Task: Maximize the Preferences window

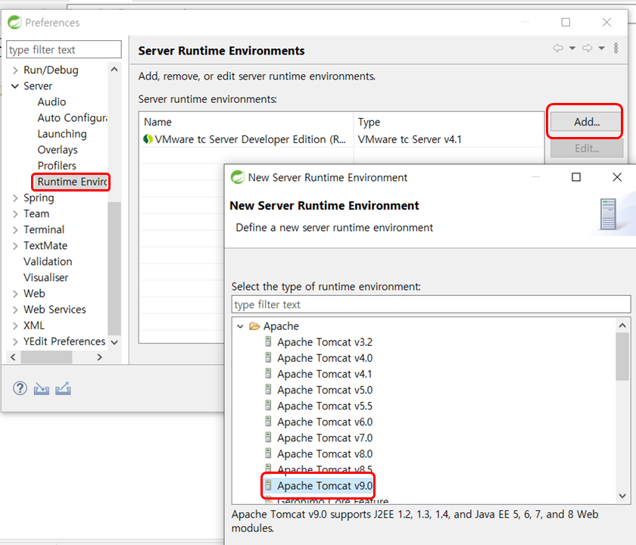Action: point(566,22)
